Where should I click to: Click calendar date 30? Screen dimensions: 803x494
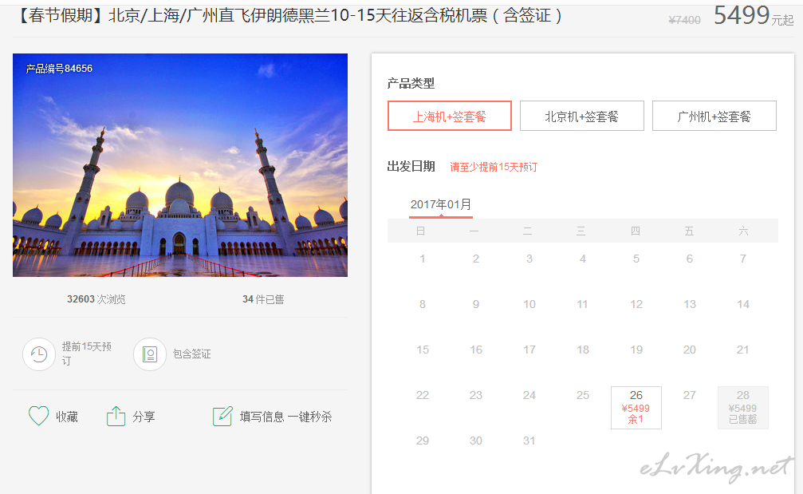476,441
